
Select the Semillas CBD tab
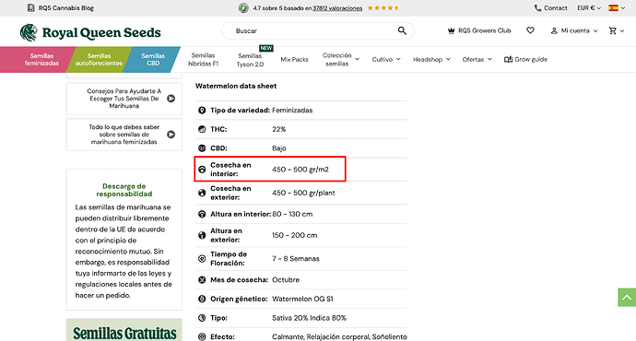[153, 60]
